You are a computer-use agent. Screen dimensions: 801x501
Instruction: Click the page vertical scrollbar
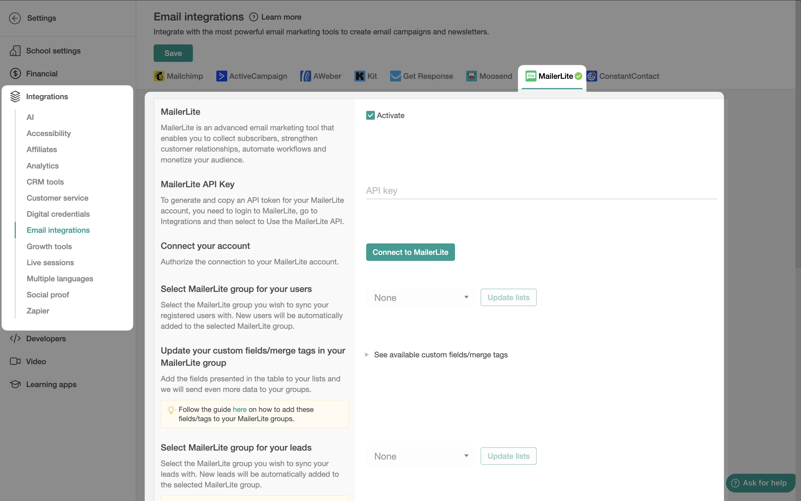798,134
